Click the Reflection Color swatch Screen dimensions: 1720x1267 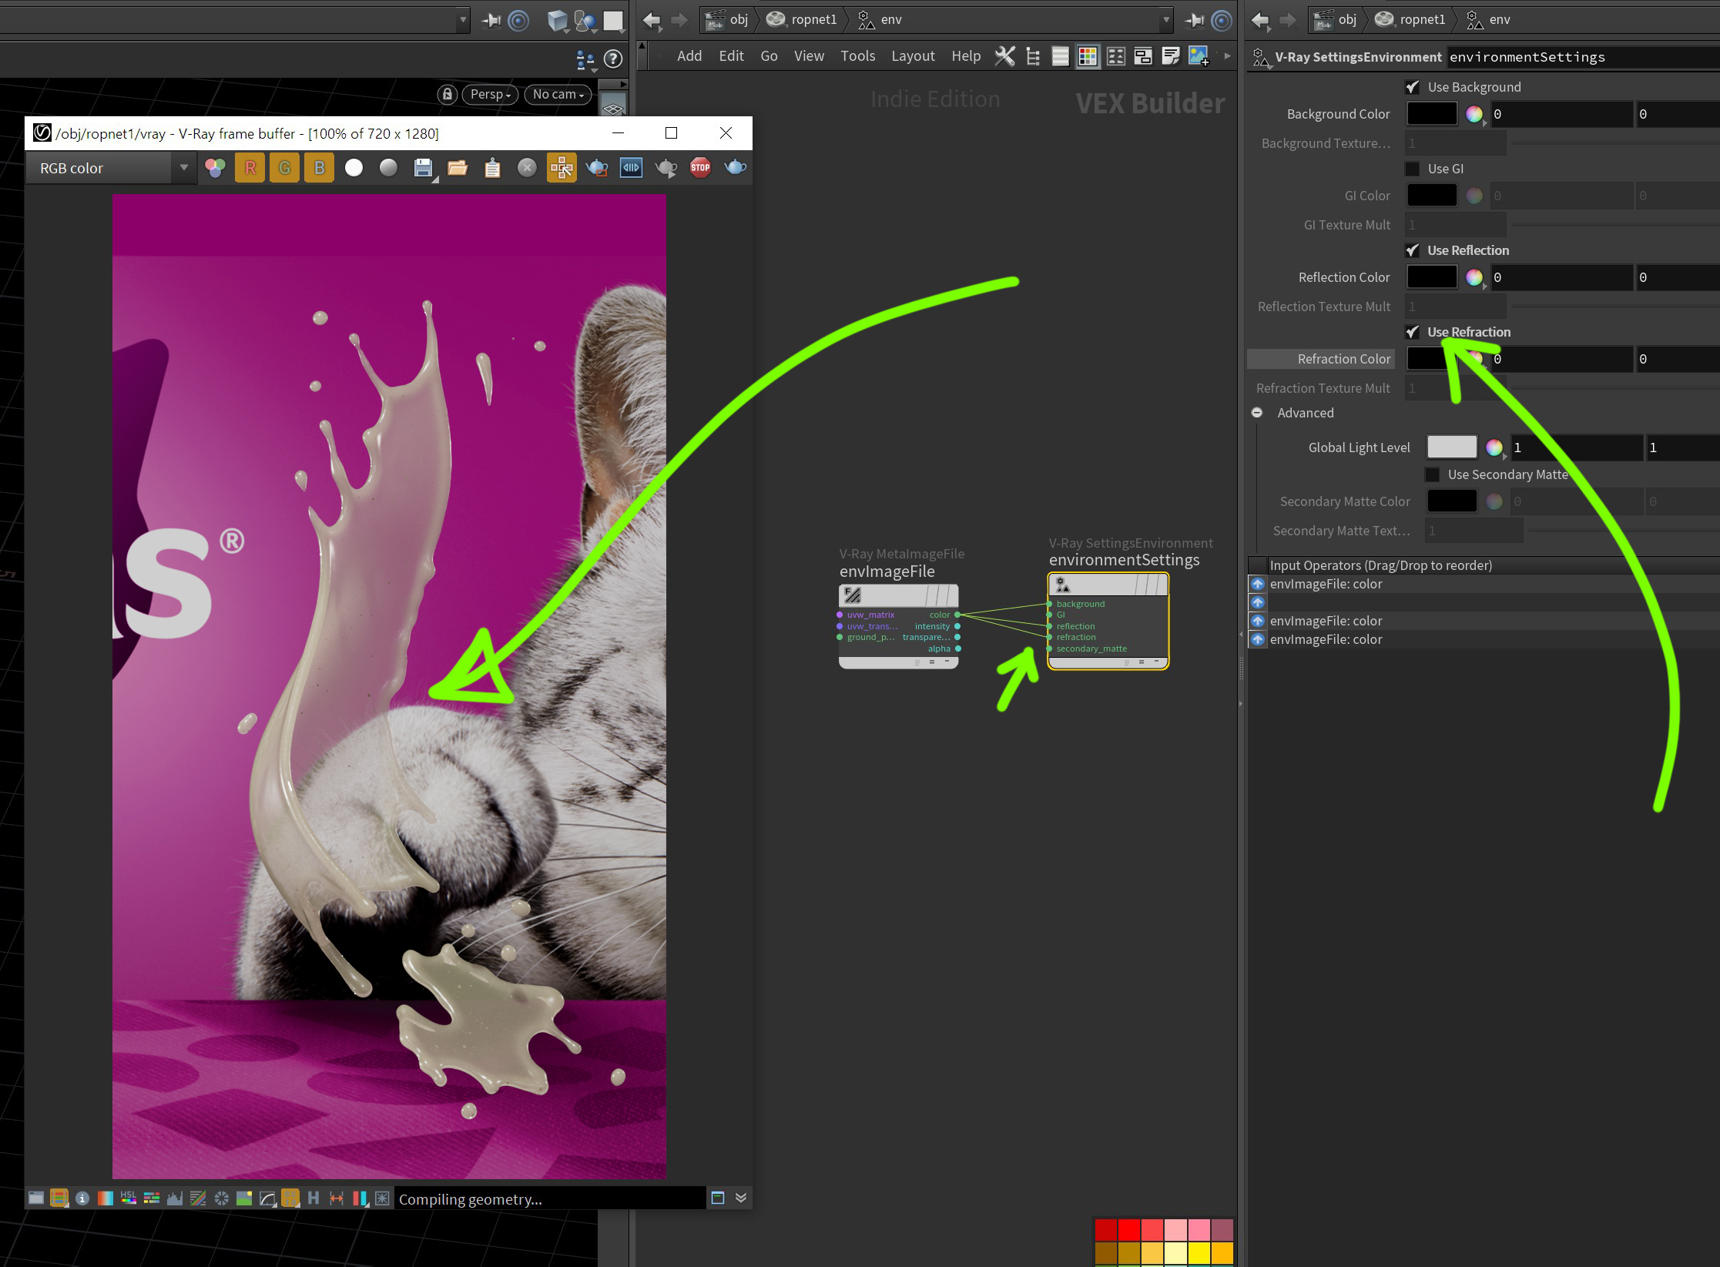click(1432, 277)
